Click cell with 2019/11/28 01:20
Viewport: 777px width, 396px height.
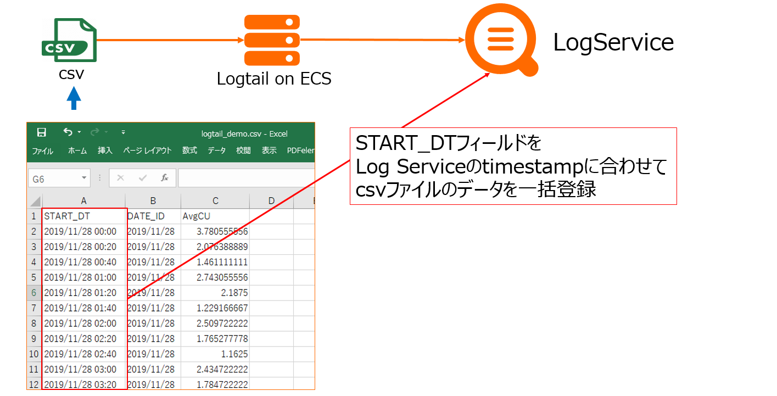tap(84, 293)
